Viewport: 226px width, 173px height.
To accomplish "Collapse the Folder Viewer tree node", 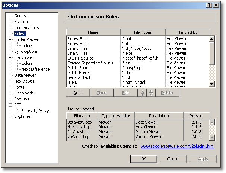I will point(10,39).
